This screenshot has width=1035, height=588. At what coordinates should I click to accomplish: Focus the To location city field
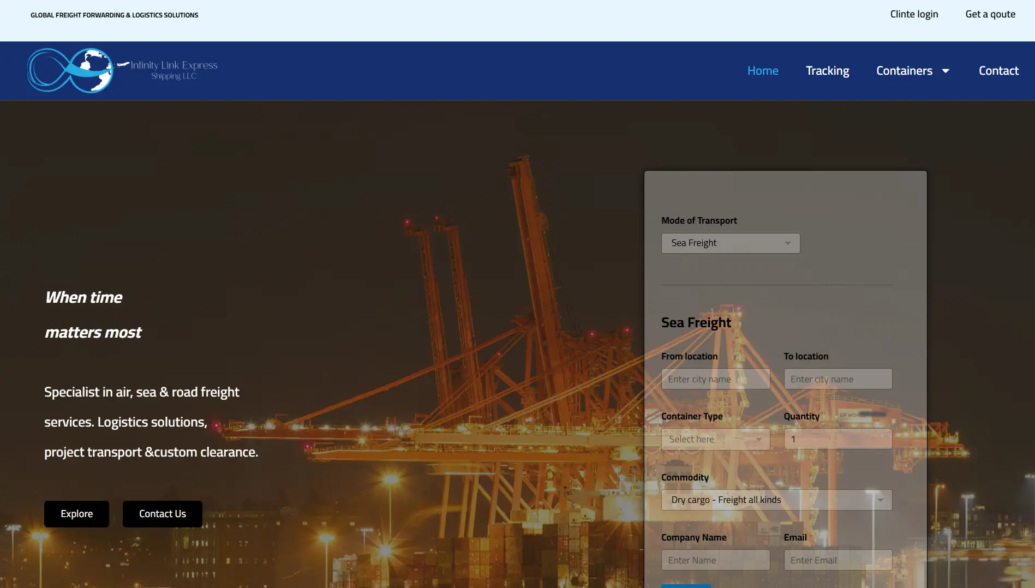(837, 379)
